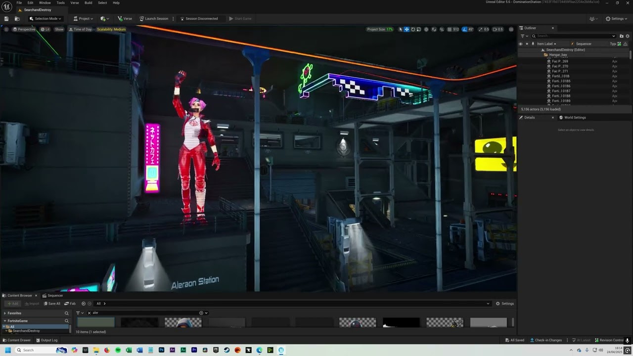This screenshot has width=633, height=356.
Task: Toggle surface snapping icon in viewport
Action: 434,29
